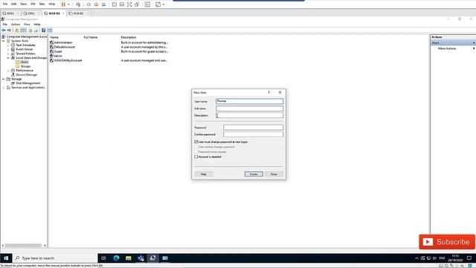
Task: Open the Tabs menu in VMware
Action: point(42,4)
